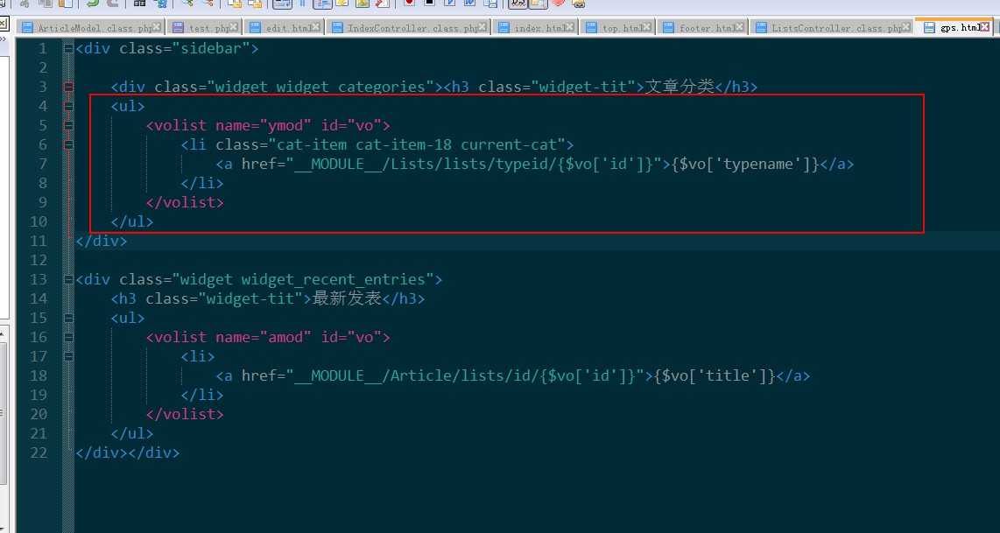The height and width of the screenshot is (533, 1000).
Task: Click line number 2 in the margin
Action: [x=43, y=67]
